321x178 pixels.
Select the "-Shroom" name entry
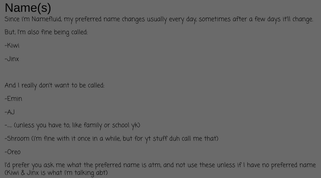coord(17,138)
